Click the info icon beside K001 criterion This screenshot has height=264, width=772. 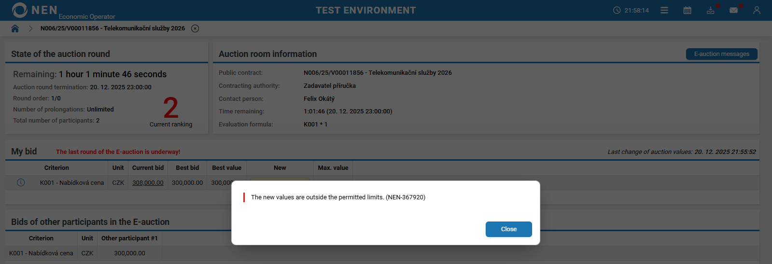click(x=21, y=182)
